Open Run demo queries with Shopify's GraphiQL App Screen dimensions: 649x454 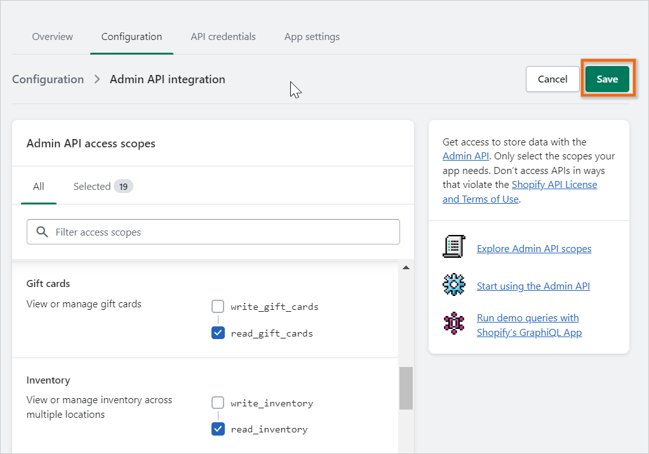coord(529,325)
